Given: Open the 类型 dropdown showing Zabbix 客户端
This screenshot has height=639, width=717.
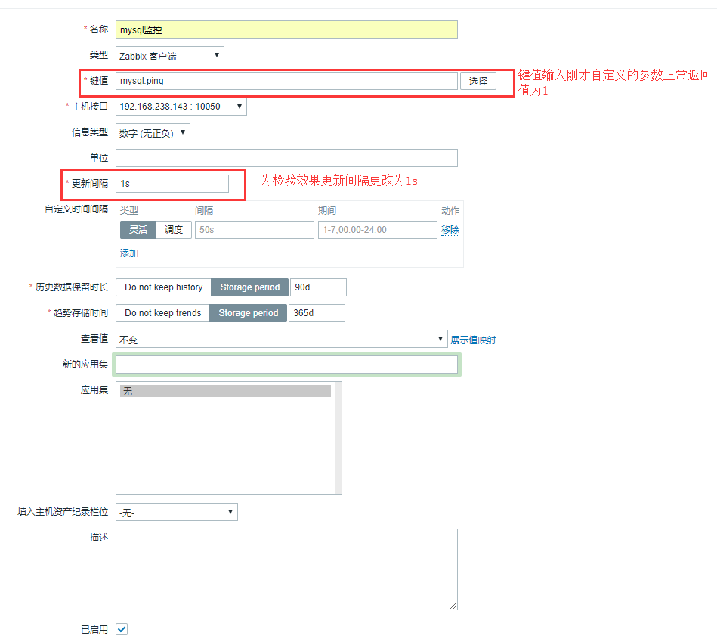Looking at the screenshot, I should [x=170, y=55].
